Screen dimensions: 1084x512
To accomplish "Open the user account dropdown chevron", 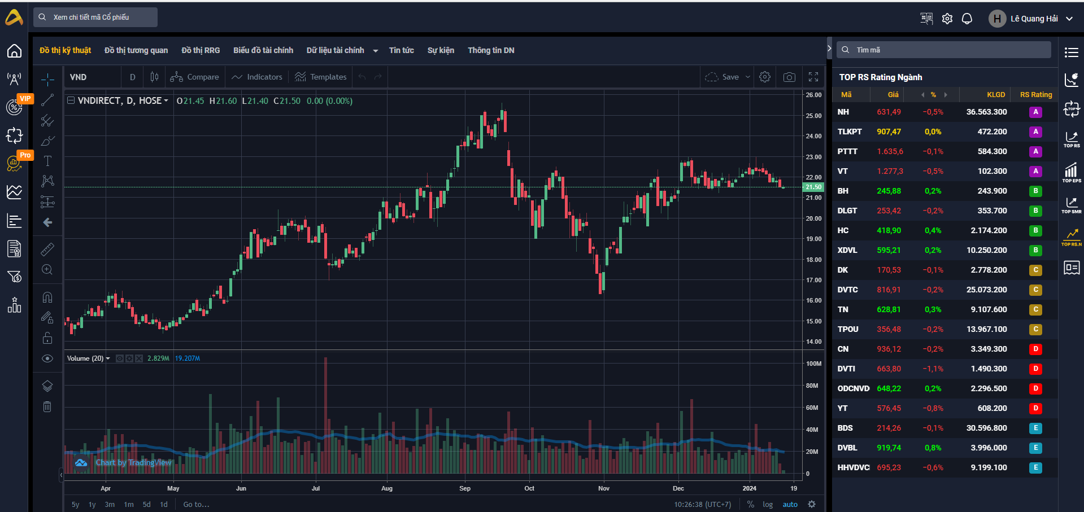I will (1069, 19).
